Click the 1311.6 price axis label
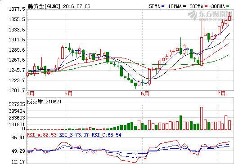Image resolution: width=234 pixels, height=164 pixels. pos(17,40)
